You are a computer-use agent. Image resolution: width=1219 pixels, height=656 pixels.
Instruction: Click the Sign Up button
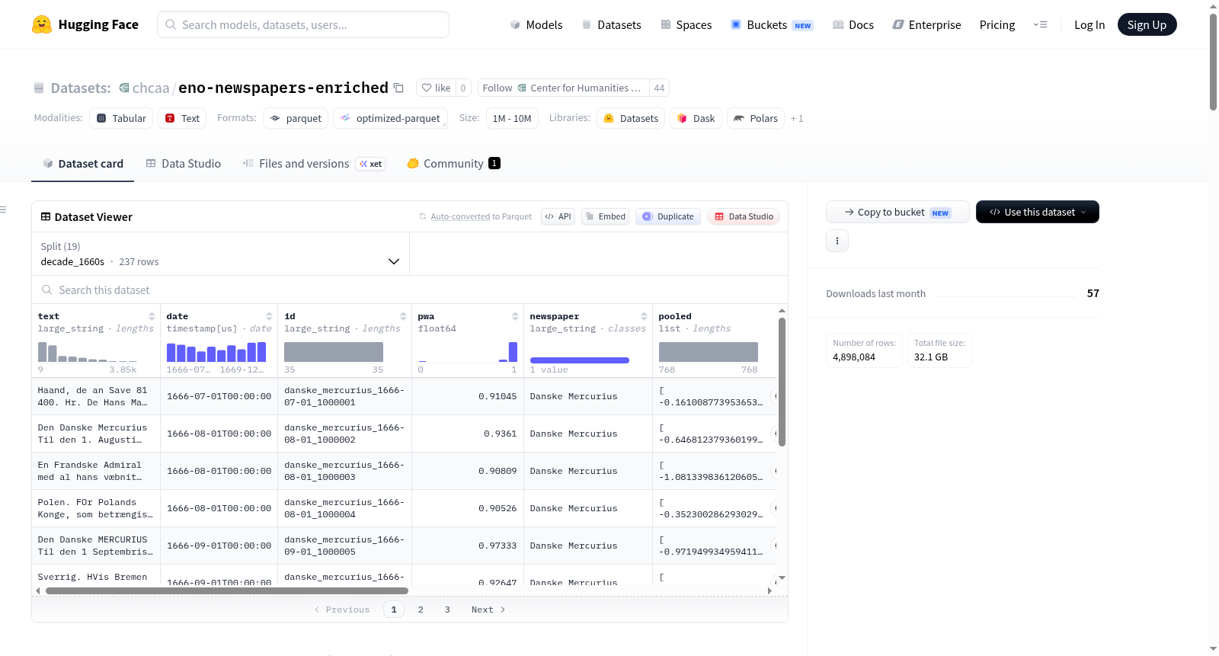click(x=1147, y=24)
